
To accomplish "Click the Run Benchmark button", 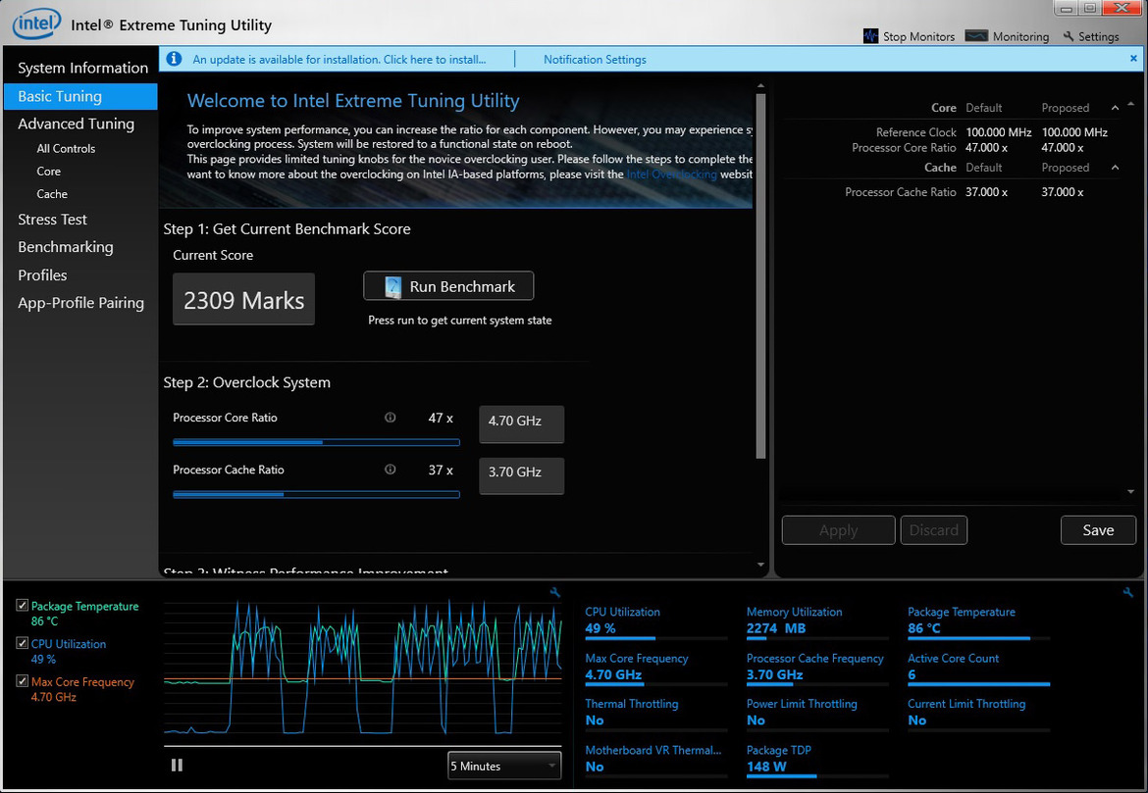I will tap(448, 286).
